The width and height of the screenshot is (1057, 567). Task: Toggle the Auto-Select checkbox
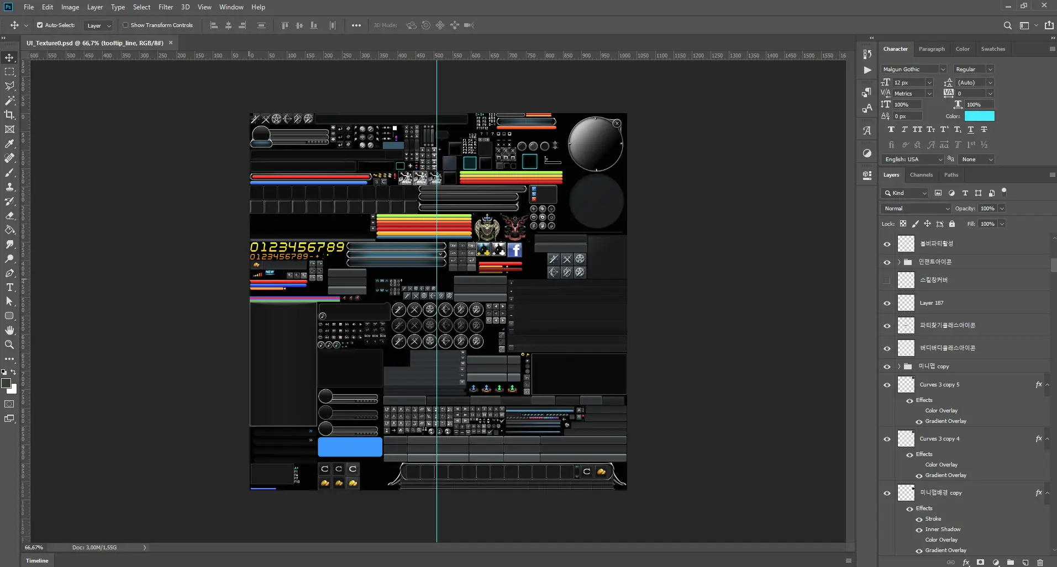pos(40,25)
